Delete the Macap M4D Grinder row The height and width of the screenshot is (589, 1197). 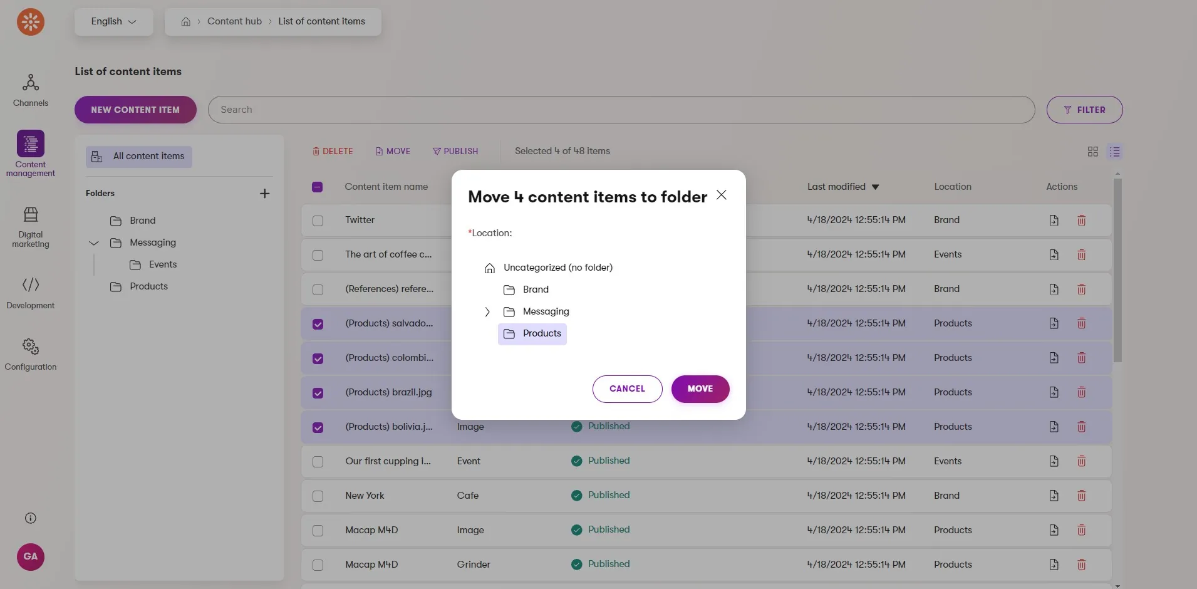[x=1081, y=565]
